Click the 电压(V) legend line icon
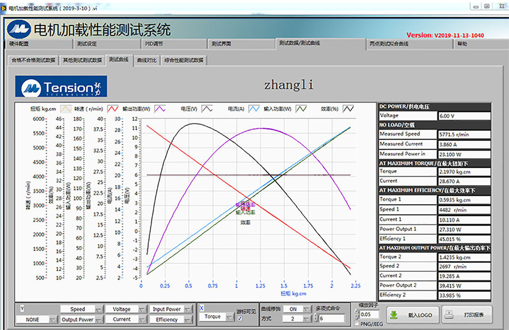This screenshot has height=330, width=509. tap(207, 109)
